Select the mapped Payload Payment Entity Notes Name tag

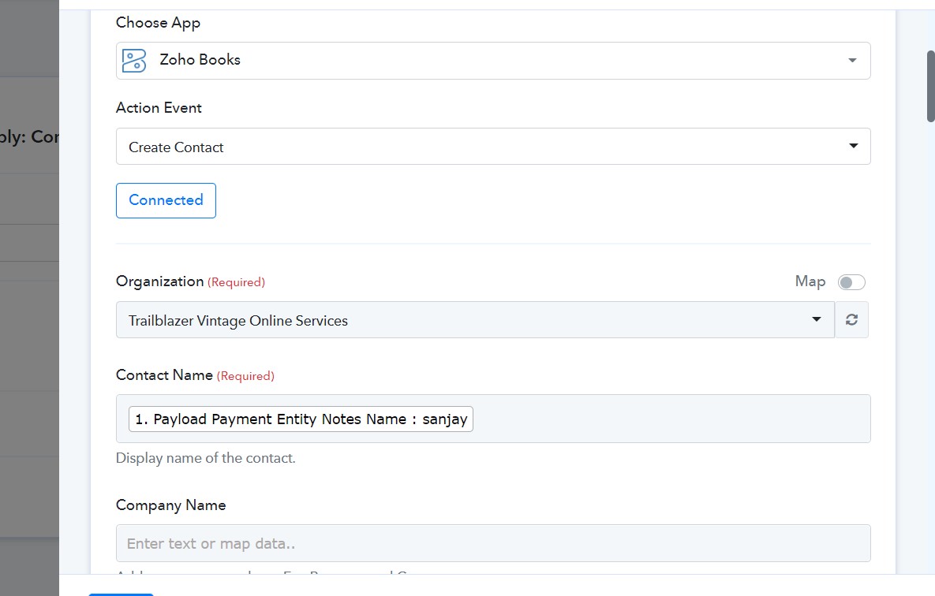[x=301, y=419]
